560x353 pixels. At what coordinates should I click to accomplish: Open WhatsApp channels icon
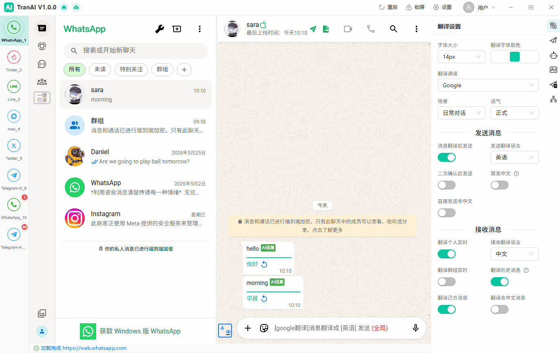pyautogui.click(x=42, y=64)
